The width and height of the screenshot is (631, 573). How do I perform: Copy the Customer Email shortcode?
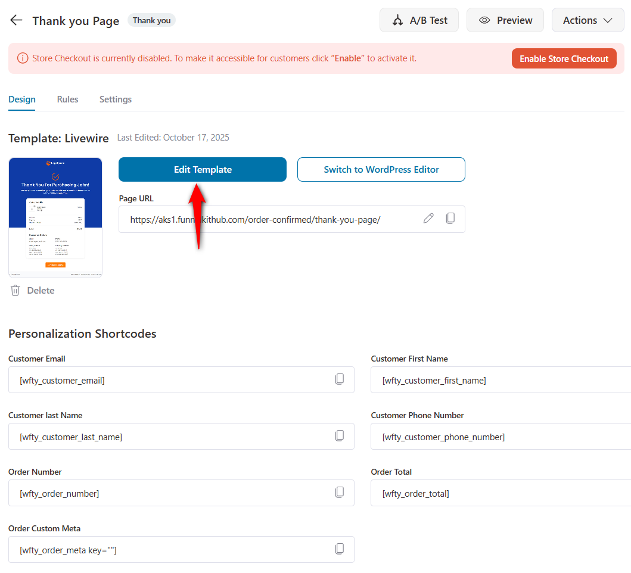coord(339,379)
